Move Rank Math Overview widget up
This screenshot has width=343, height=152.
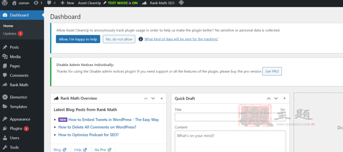click(146, 98)
